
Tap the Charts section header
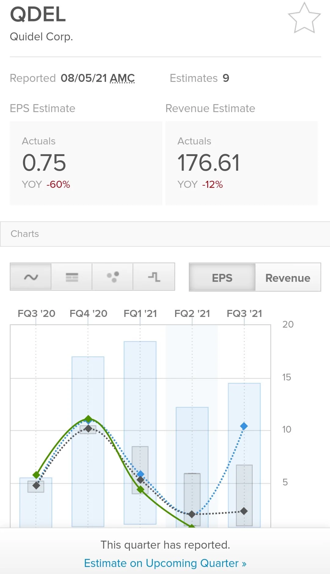tap(165, 234)
